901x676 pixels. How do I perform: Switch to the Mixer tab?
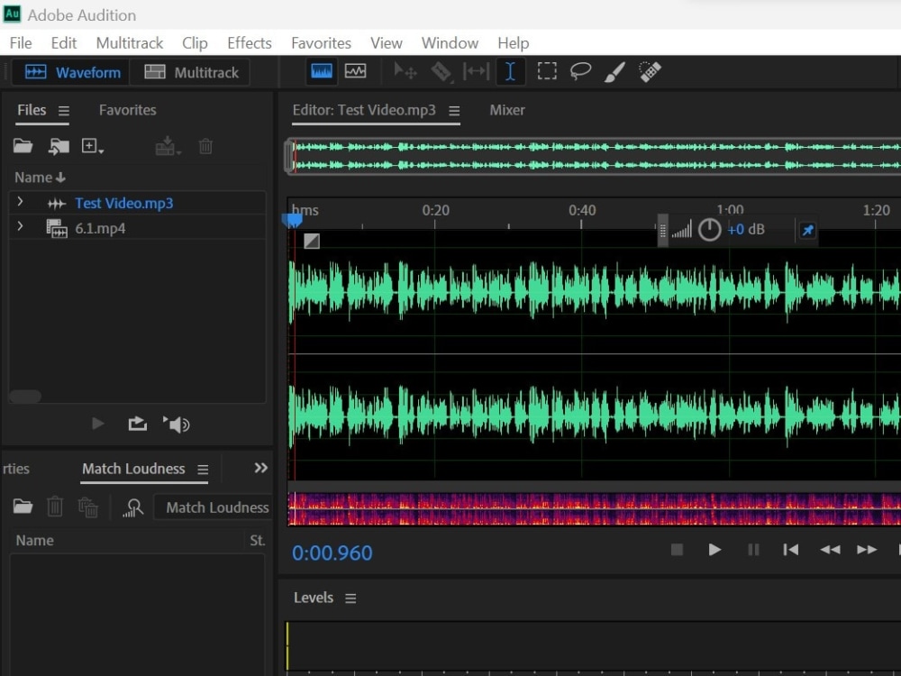click(x=506, y=110)
